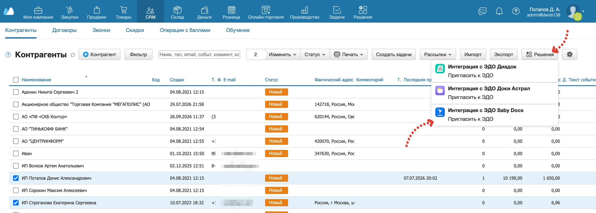Open the Моя компания section icon
Viewport: 596px width, 213px height.
pyautogui.click(x=38, y=11)
